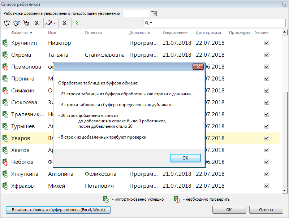
Task: Click the notification date input field
Action: pyautogui.click(x=136, y=13)
